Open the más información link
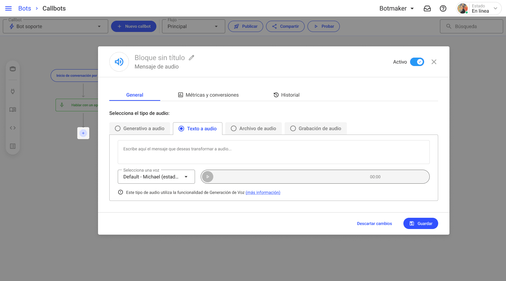Screen dimensions: 506x281 (x=263, y=192)
